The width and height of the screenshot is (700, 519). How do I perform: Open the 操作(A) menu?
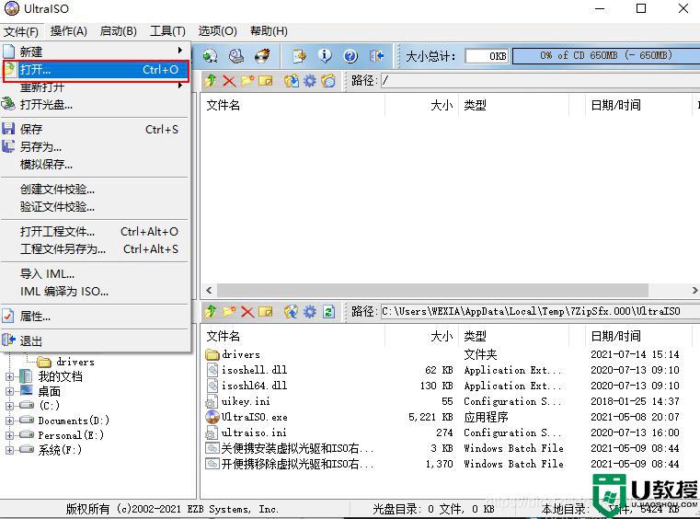[x=68, y=31]
